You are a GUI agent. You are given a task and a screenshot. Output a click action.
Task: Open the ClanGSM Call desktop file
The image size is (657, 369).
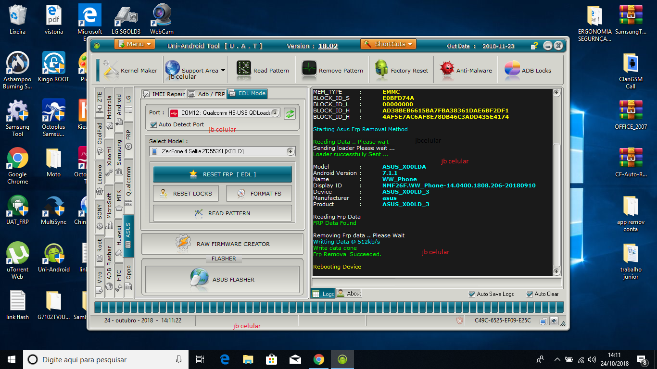631,71
